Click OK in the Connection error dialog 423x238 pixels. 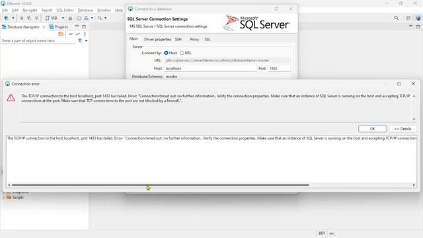372,129
